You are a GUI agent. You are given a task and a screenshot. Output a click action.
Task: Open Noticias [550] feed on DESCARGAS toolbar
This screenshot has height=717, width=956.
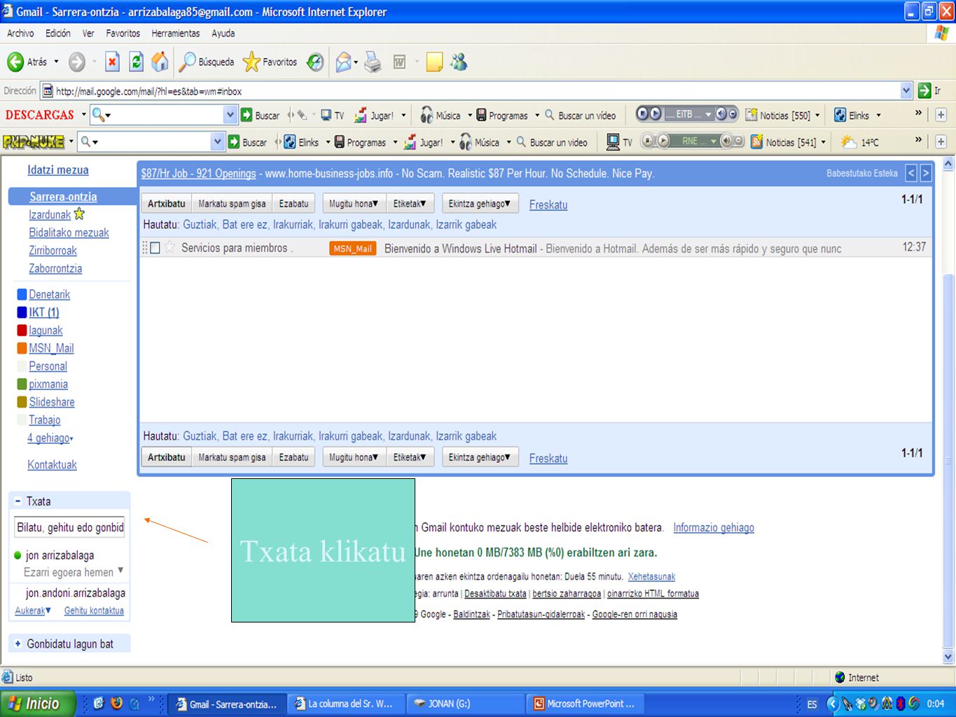tap(778, 116)
